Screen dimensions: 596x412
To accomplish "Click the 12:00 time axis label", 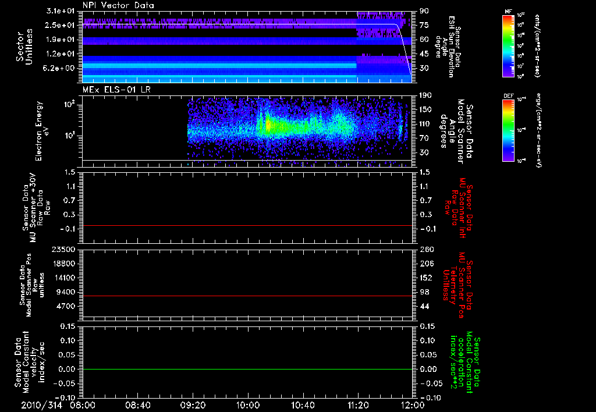I will (x=413, y=405).
